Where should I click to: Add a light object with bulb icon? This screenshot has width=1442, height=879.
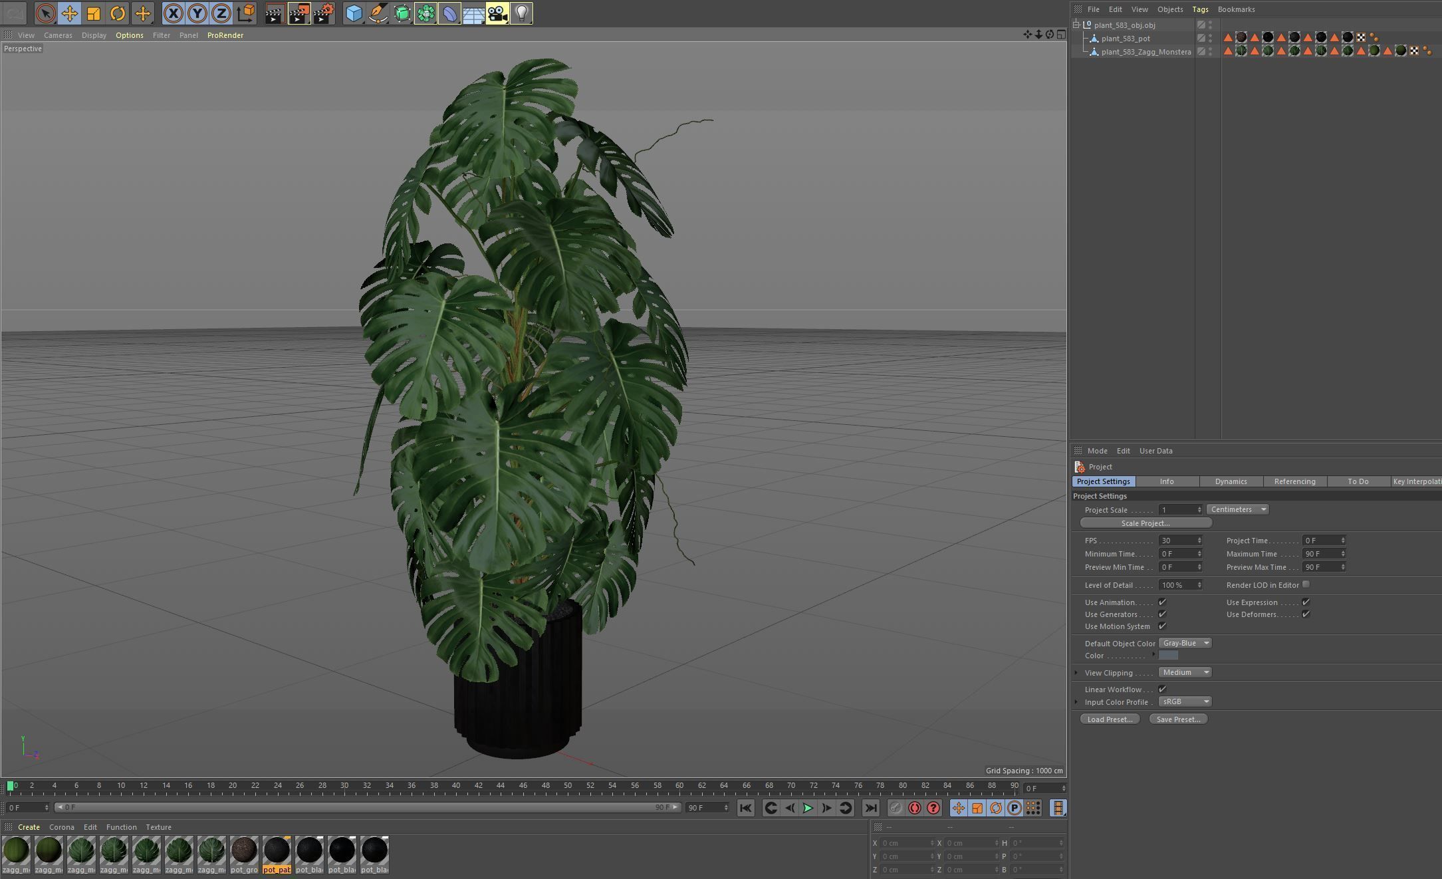[522, 13]
